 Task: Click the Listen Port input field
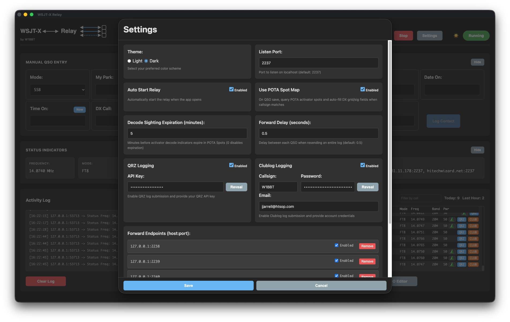pos(318,63)
